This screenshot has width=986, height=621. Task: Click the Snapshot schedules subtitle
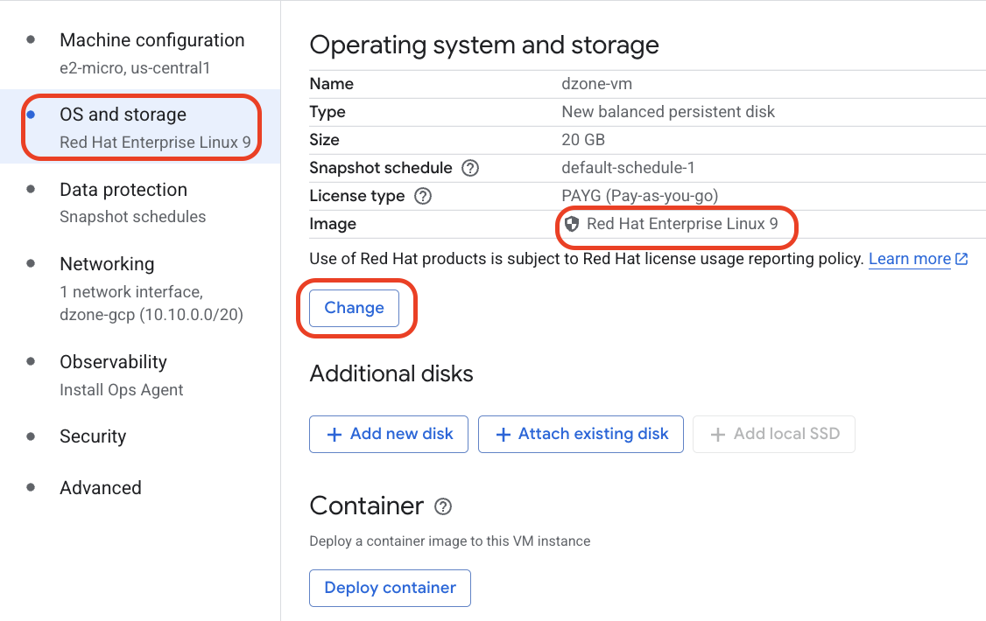click(x=133, y=217)
